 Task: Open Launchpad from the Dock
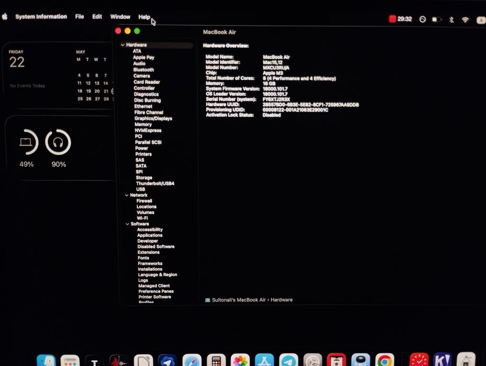point(70,361)
